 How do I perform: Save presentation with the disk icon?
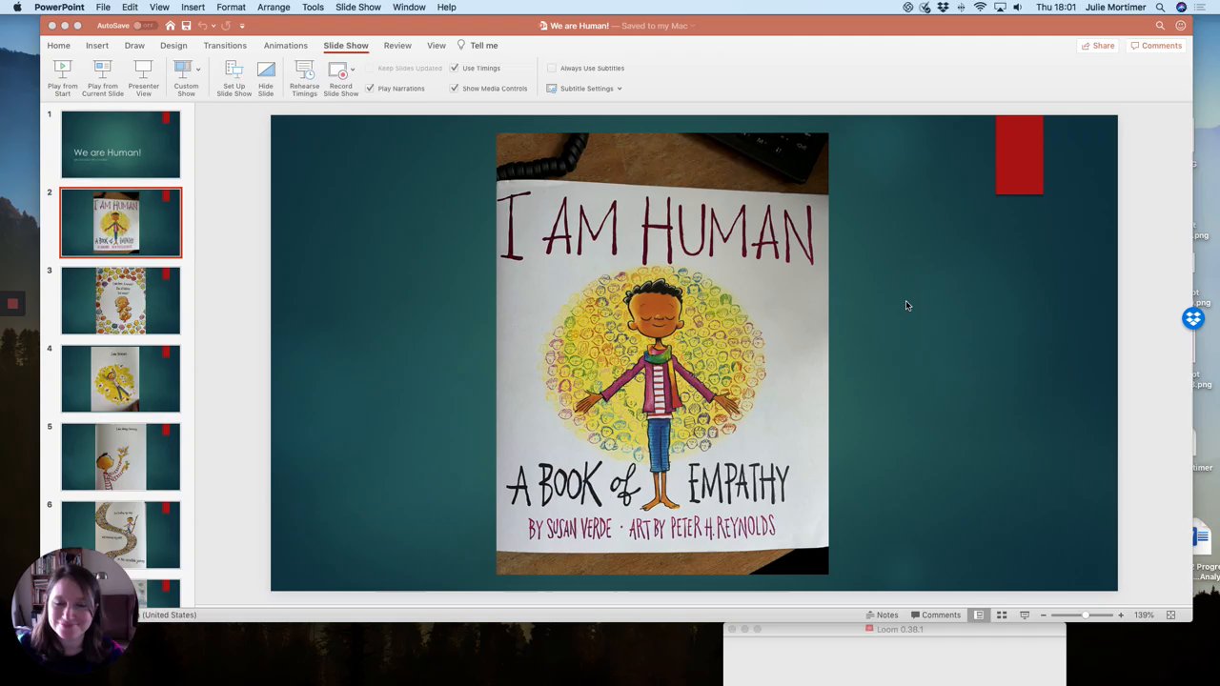[x=186, y=26]
